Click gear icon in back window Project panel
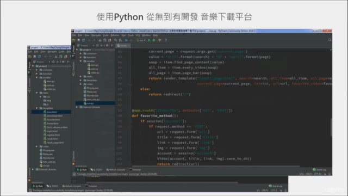This screenshot has height=196, width=348. [63, 62]
